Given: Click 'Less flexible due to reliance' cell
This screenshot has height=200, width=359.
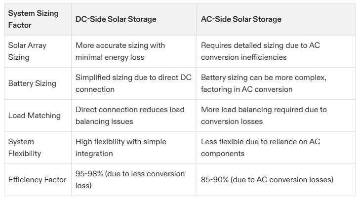Looking at the screenshot, I should 260,147.
